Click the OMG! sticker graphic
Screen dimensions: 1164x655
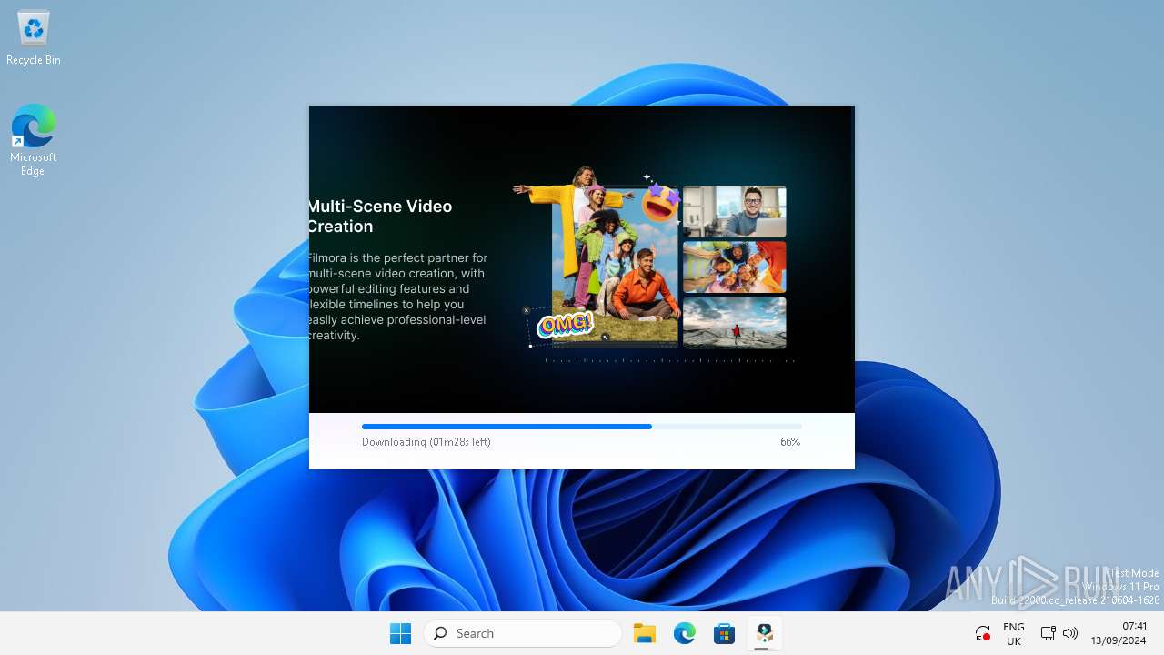(565, 325)
